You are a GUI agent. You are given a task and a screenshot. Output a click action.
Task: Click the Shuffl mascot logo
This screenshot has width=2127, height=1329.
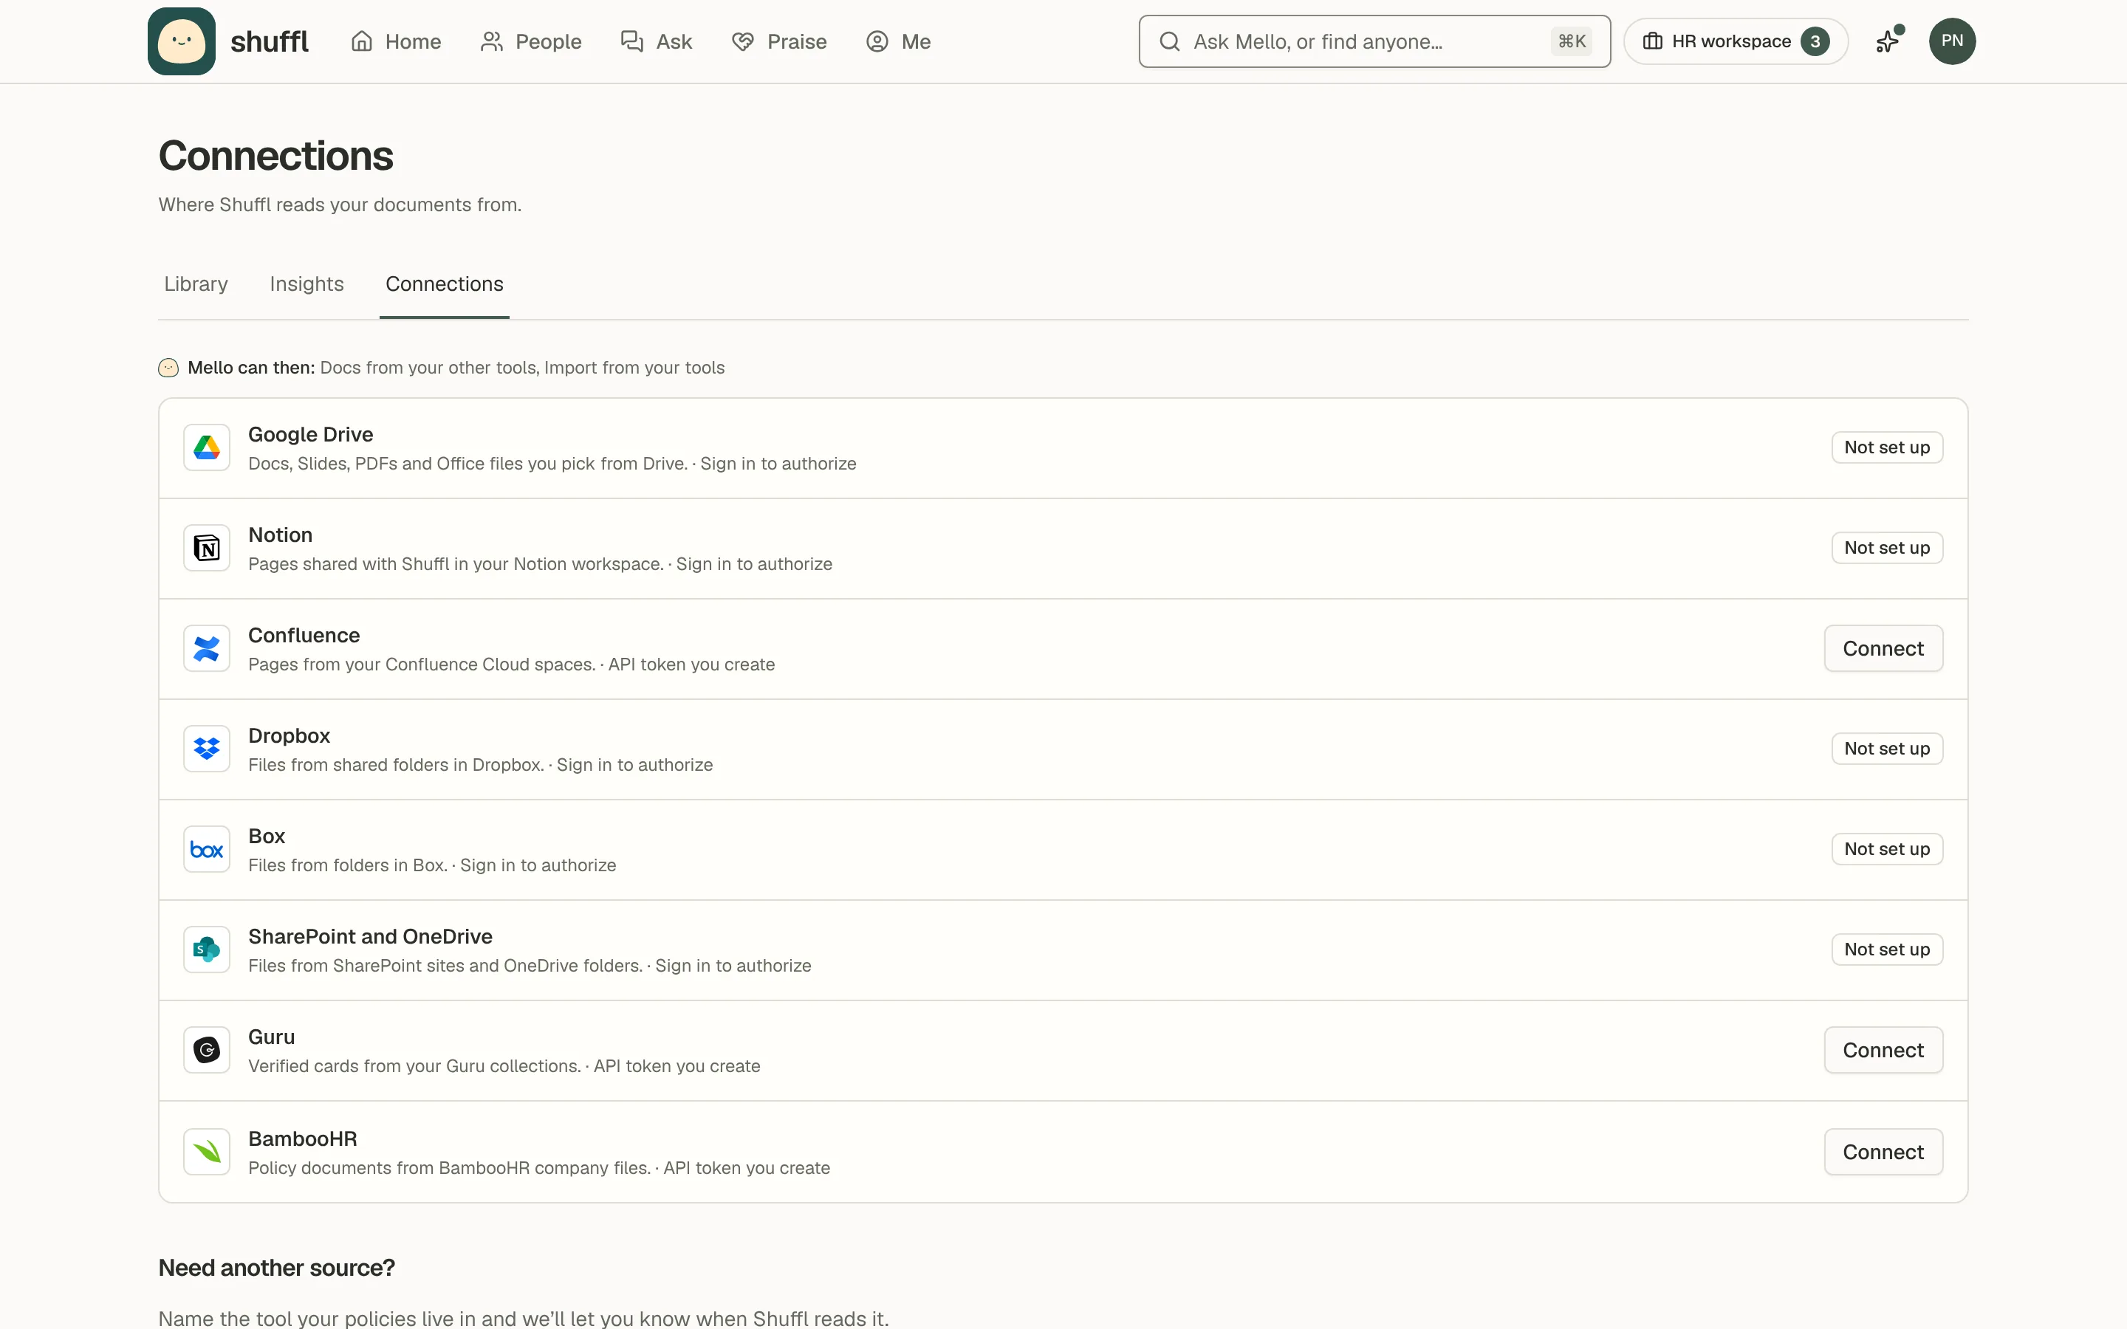(181, 41)
